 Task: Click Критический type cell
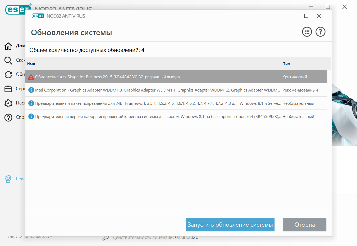point(295,77)
